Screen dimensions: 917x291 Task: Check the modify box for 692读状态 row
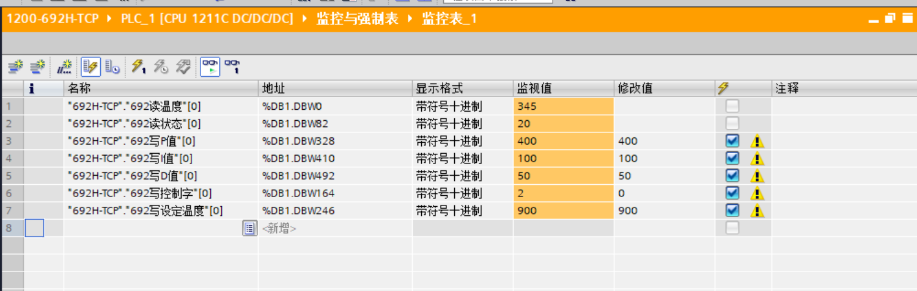coord(732,124)
